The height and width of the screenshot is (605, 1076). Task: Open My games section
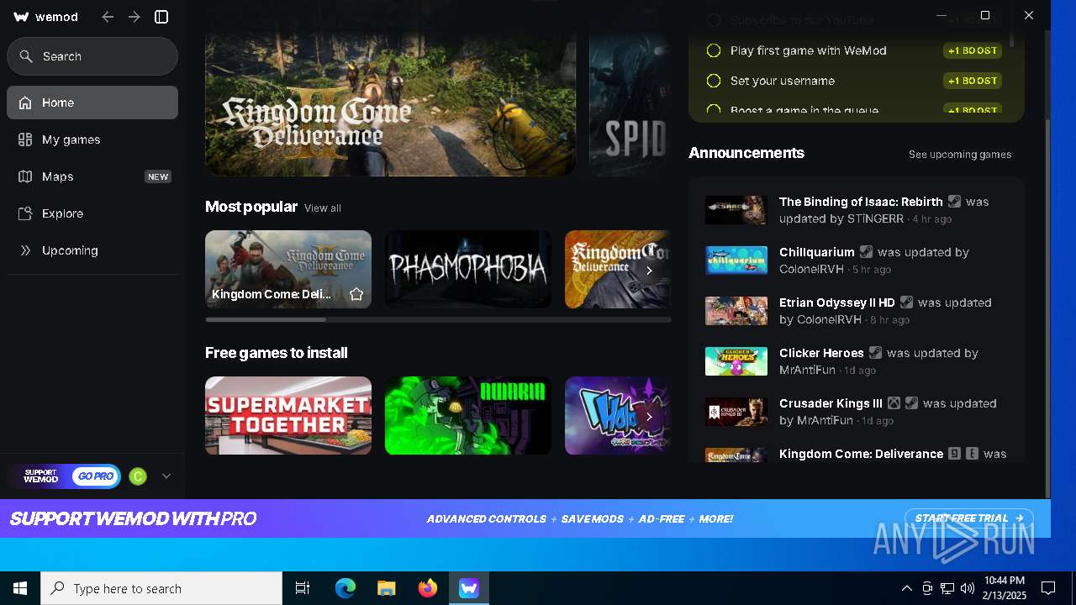pos(92,139)
